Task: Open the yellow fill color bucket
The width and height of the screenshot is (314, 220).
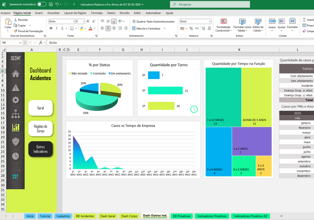Action: (x=82, y=28)
